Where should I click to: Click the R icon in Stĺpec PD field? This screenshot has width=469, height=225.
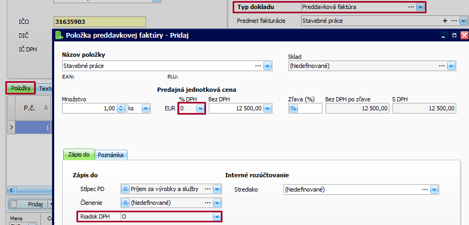126,188
